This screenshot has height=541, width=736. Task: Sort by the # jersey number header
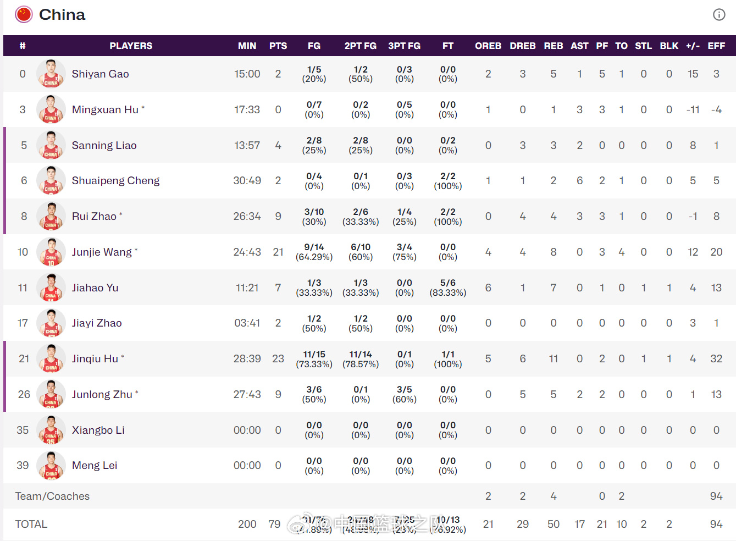23,46
